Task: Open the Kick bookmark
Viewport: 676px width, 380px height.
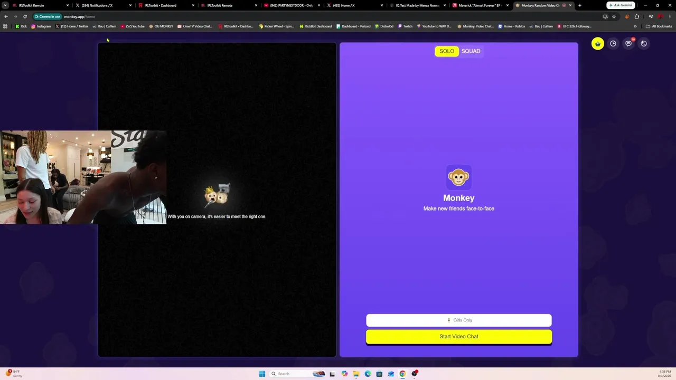Action: tap(21, 26)
